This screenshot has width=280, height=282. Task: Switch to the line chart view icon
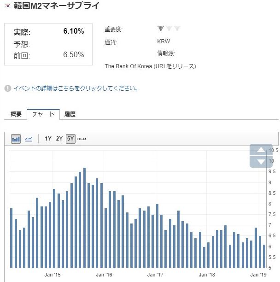pos(29,139)
